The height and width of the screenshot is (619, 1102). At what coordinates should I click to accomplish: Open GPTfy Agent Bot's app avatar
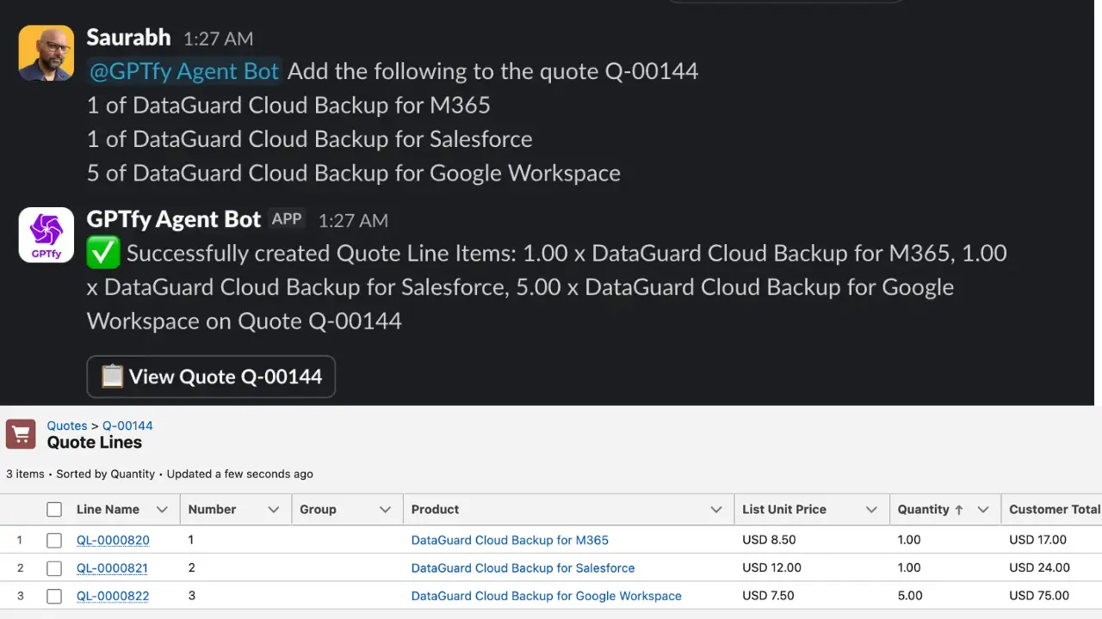[46, 235]
